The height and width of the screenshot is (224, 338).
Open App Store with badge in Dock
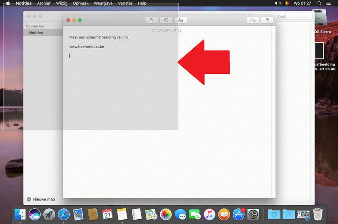239,214
